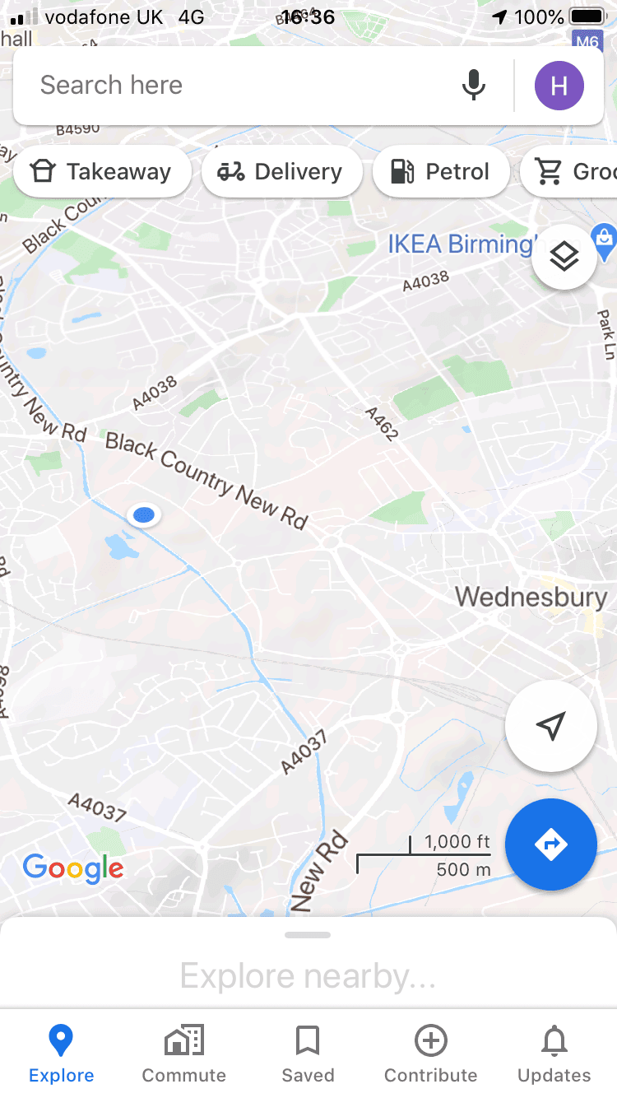617x1098 pixels.
Task: Start directions with blue diamond button
Action: click(x=550, y=844)
